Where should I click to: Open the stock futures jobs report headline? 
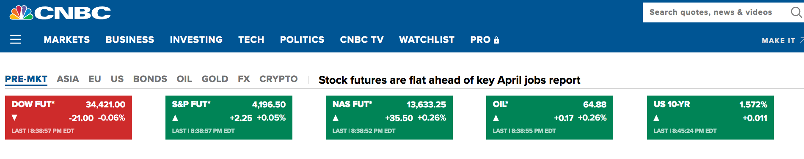point(449,80)
